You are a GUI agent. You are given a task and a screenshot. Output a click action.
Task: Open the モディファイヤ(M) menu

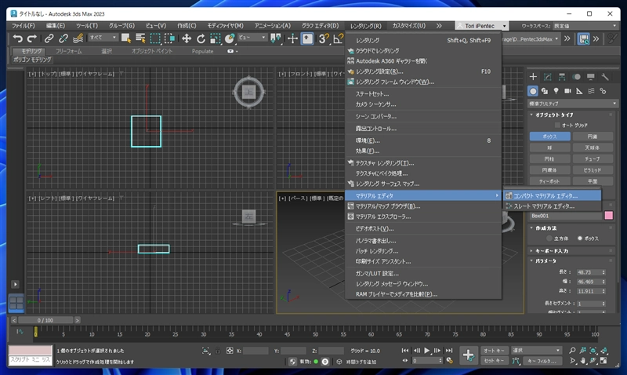coord(225,26)
